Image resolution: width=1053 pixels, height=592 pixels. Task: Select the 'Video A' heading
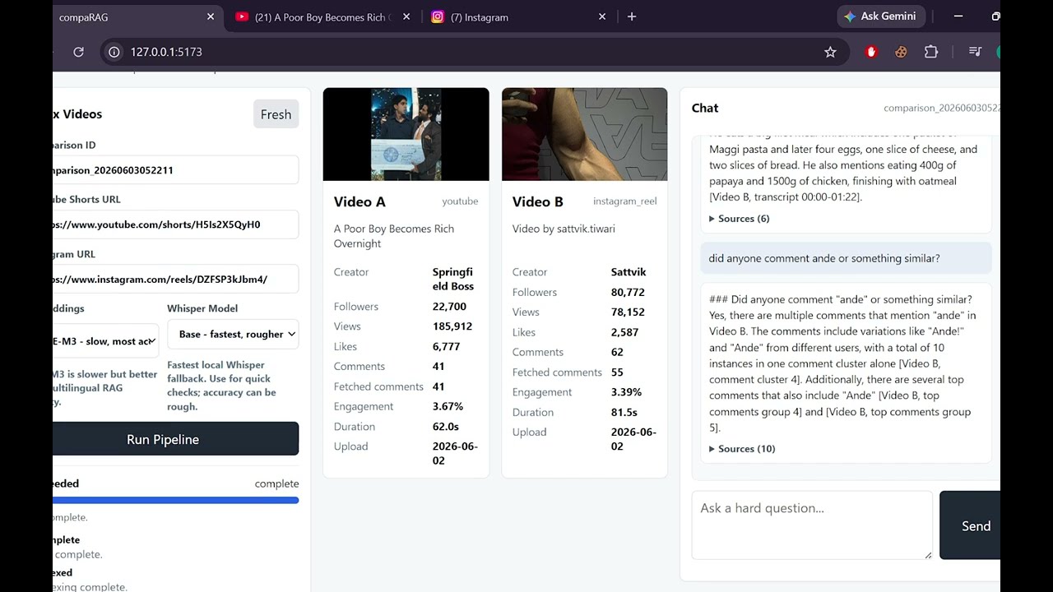point(360,201)
